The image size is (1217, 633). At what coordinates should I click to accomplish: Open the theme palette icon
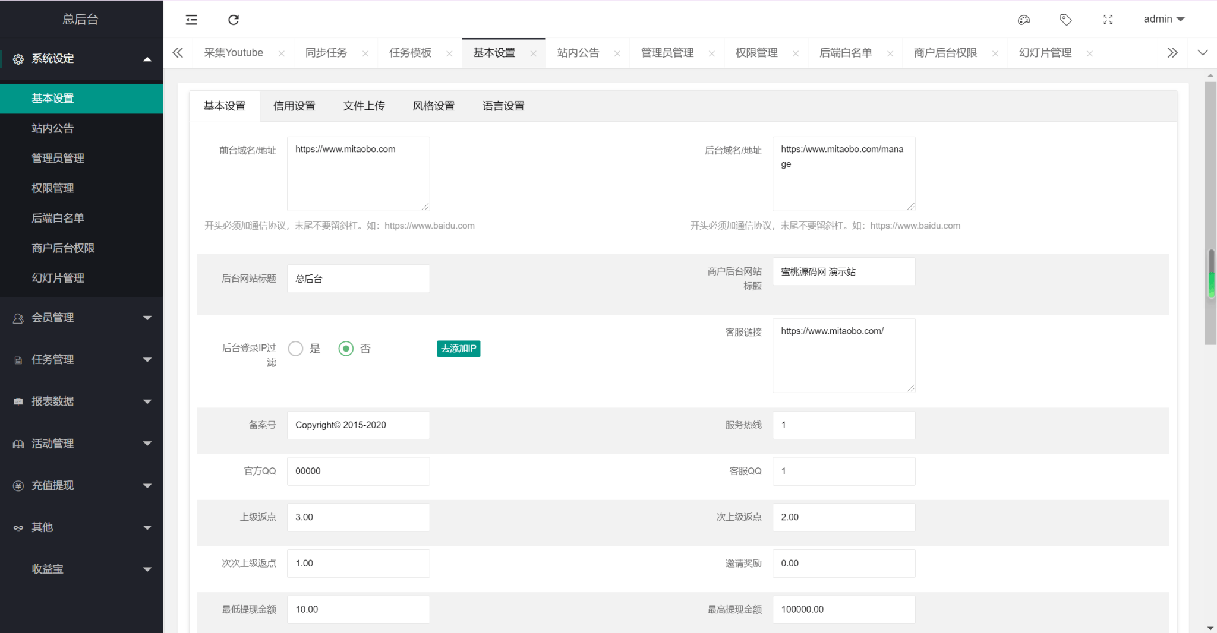pyautogui.click(x=1023, y=20)
